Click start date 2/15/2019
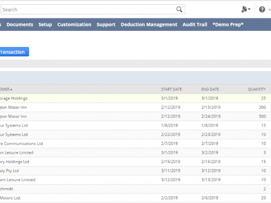271x203 pixels. [x=171, y=162]
